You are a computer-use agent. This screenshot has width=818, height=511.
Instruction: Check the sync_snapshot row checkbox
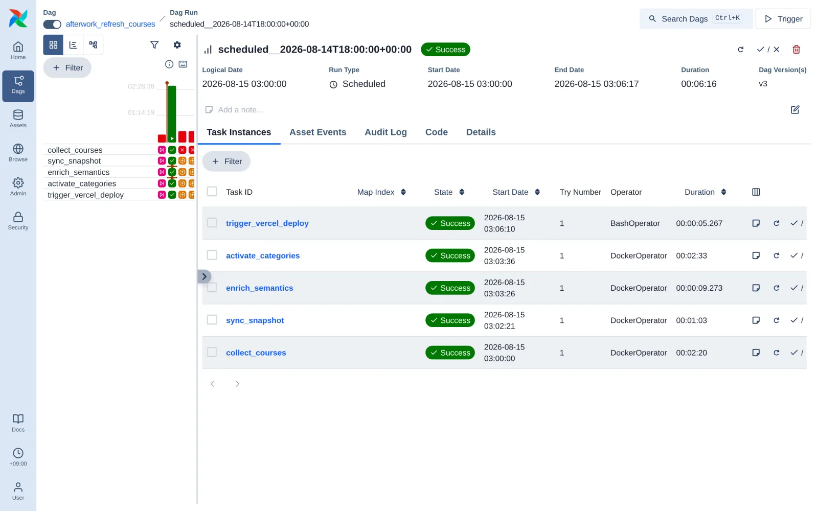pyautogui.click(x=212, y=320)
